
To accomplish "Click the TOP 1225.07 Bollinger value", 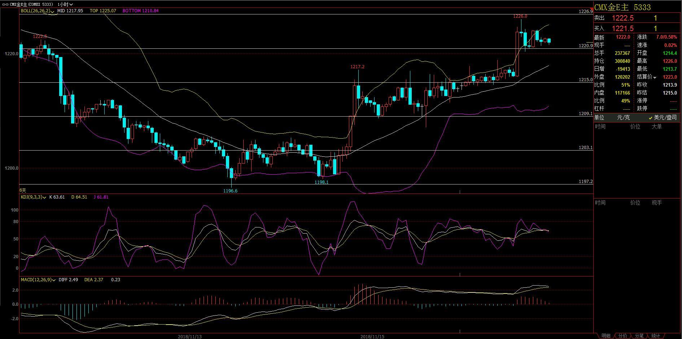I will point(103,11).
